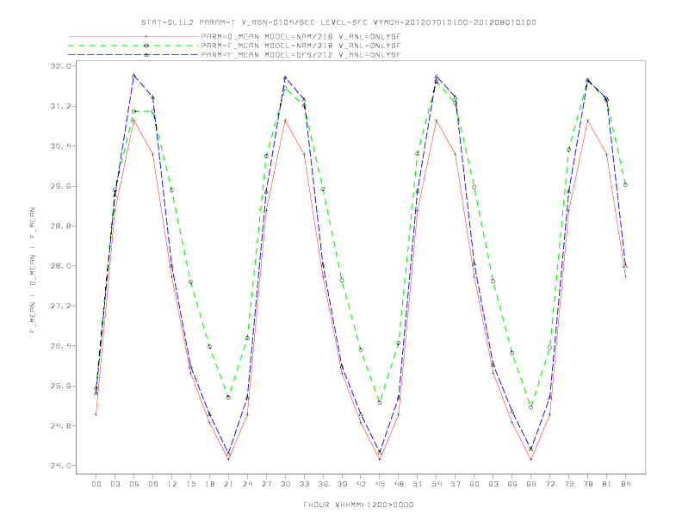The width and height of the screenshot is (682, 527).
Task: Click the x-axis tick label 00
Action: point(96,484)
